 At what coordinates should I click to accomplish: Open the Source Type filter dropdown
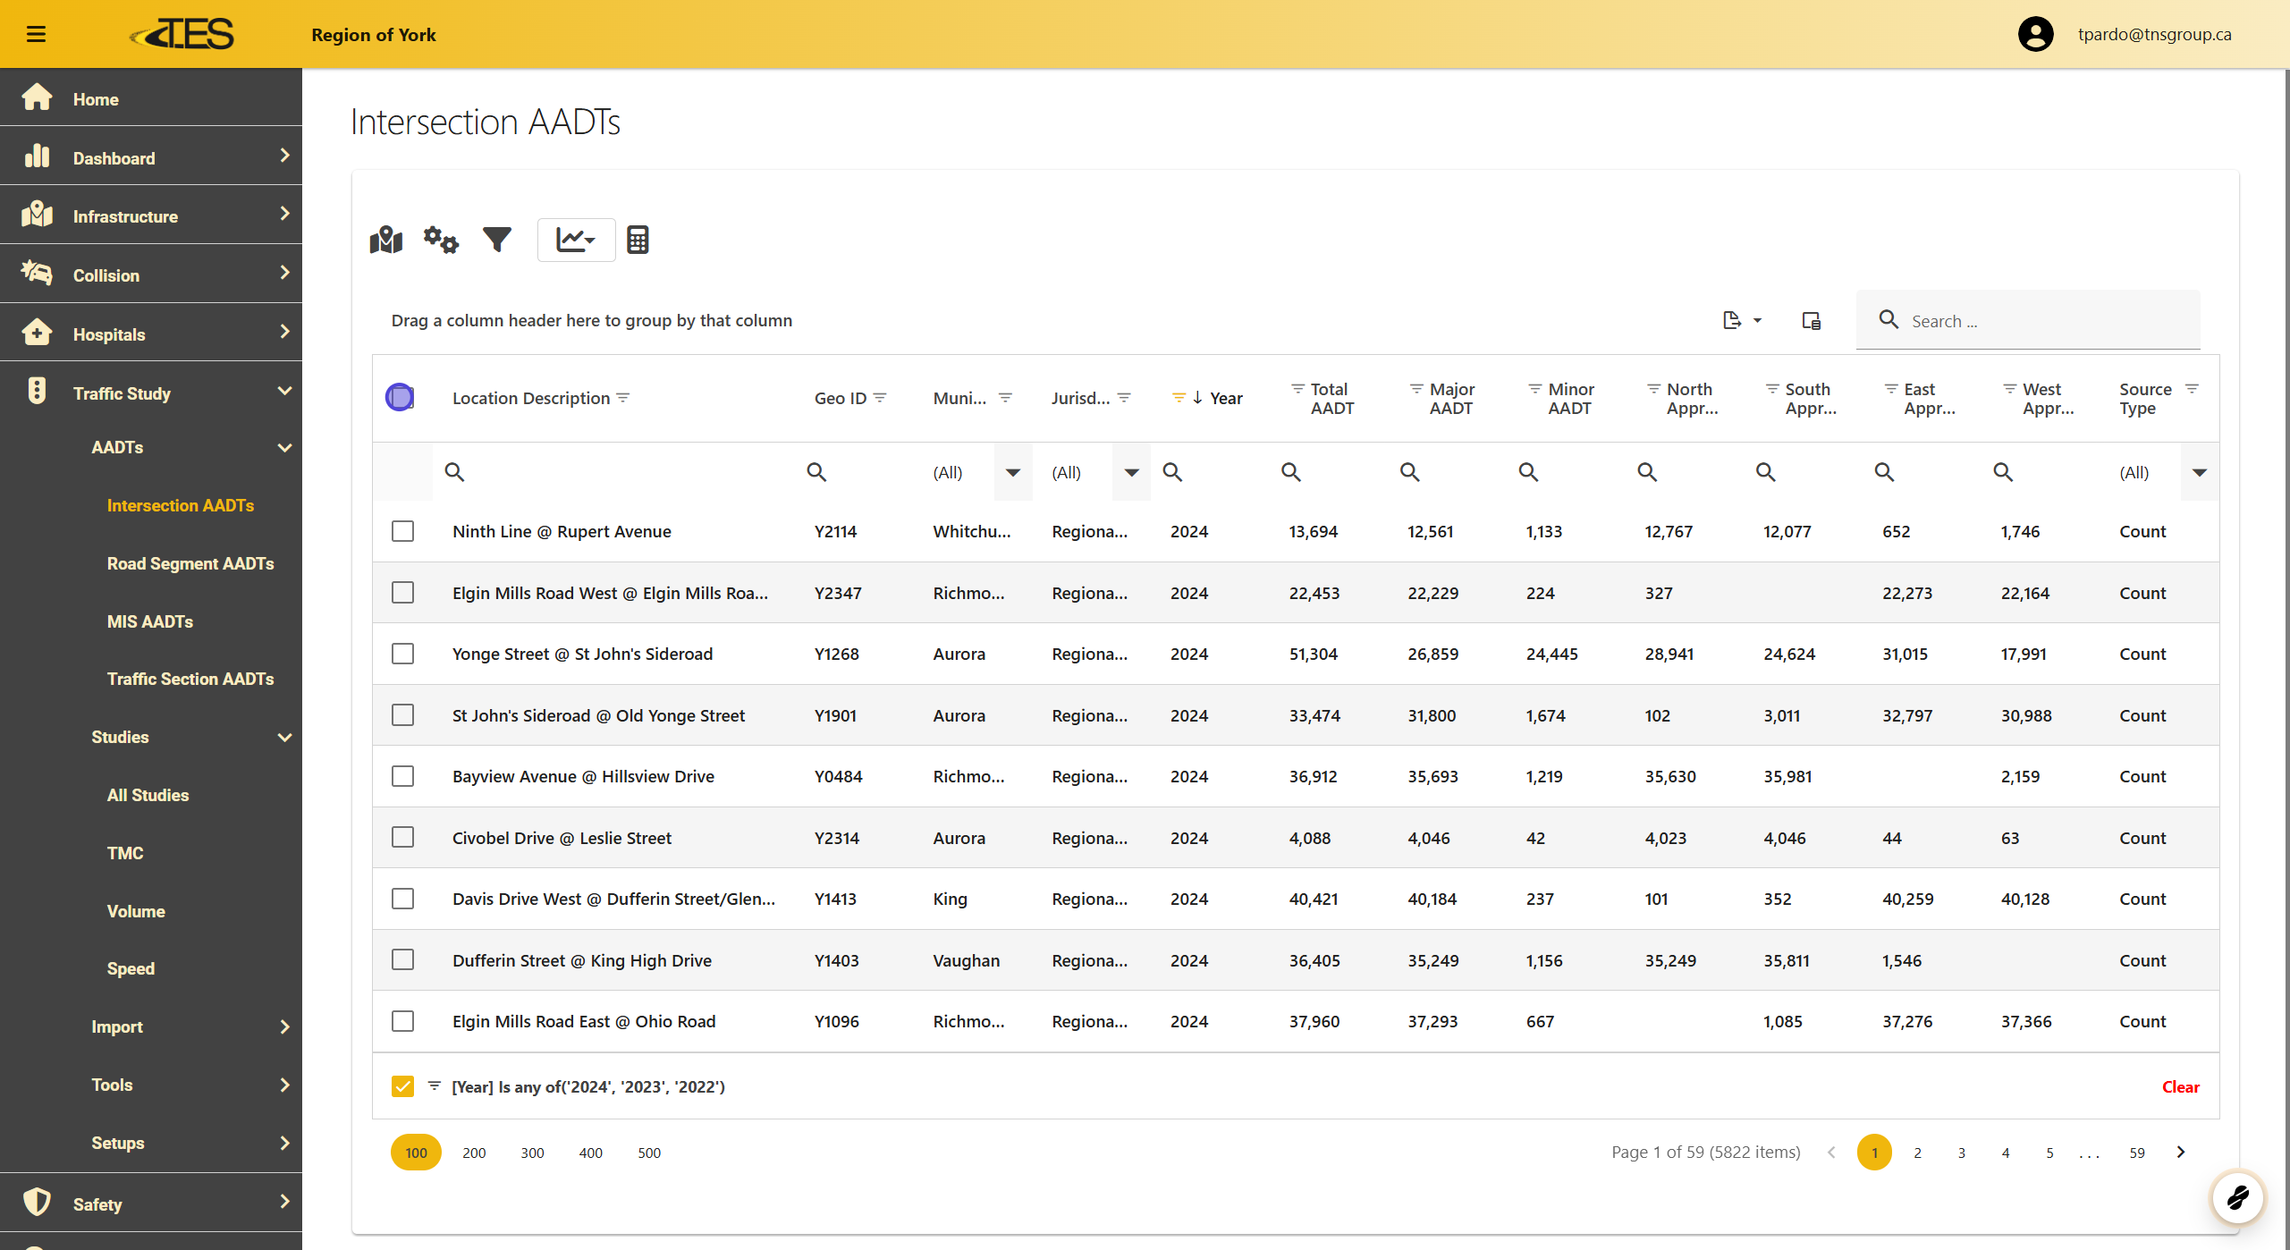[x=2199, y=472]
